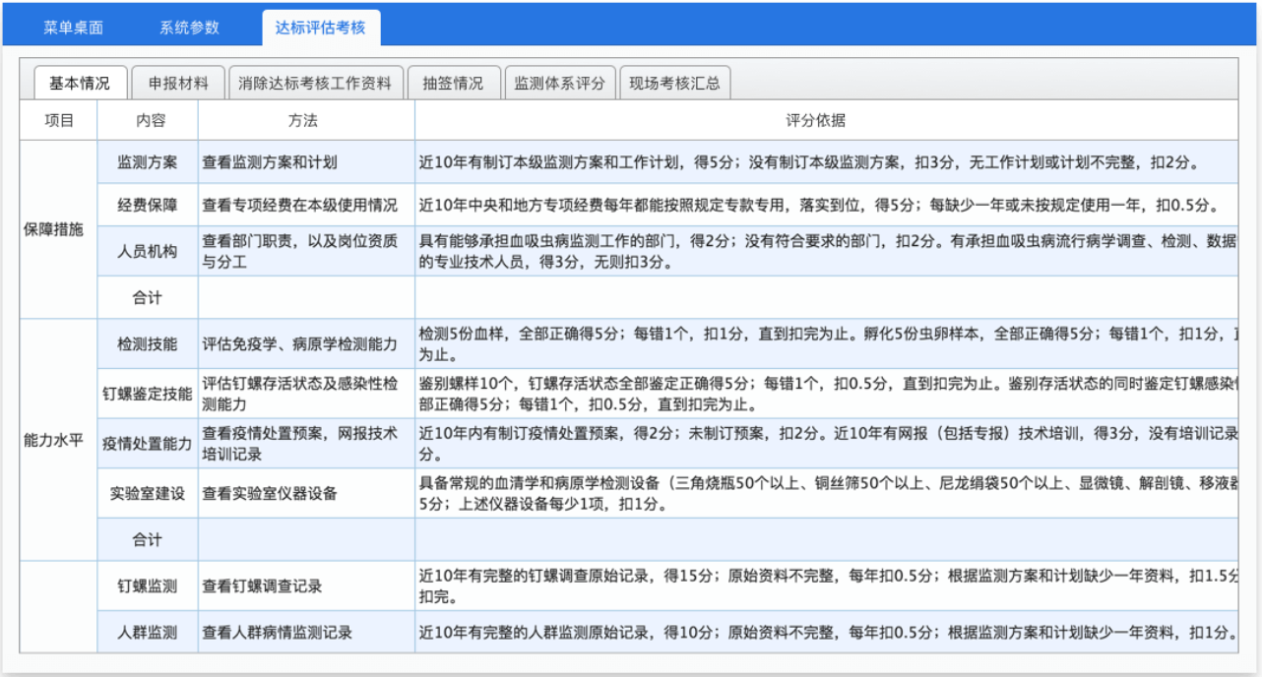The width and height of the screenshot is (1262, 677).
Task: Click the 钉螺鉴定技能 content cell
Action: (149, 394)
